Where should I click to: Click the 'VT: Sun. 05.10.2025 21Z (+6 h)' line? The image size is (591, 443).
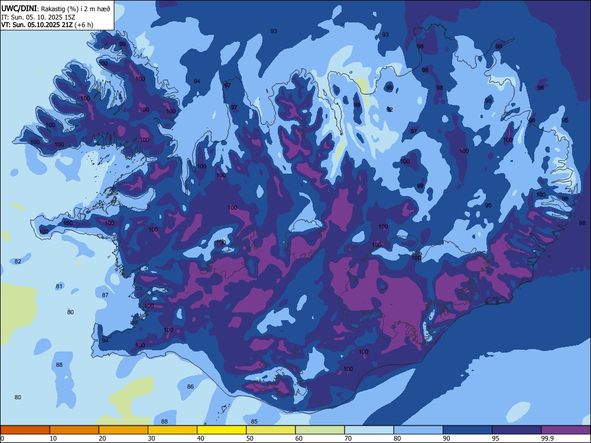click(47, 25)
